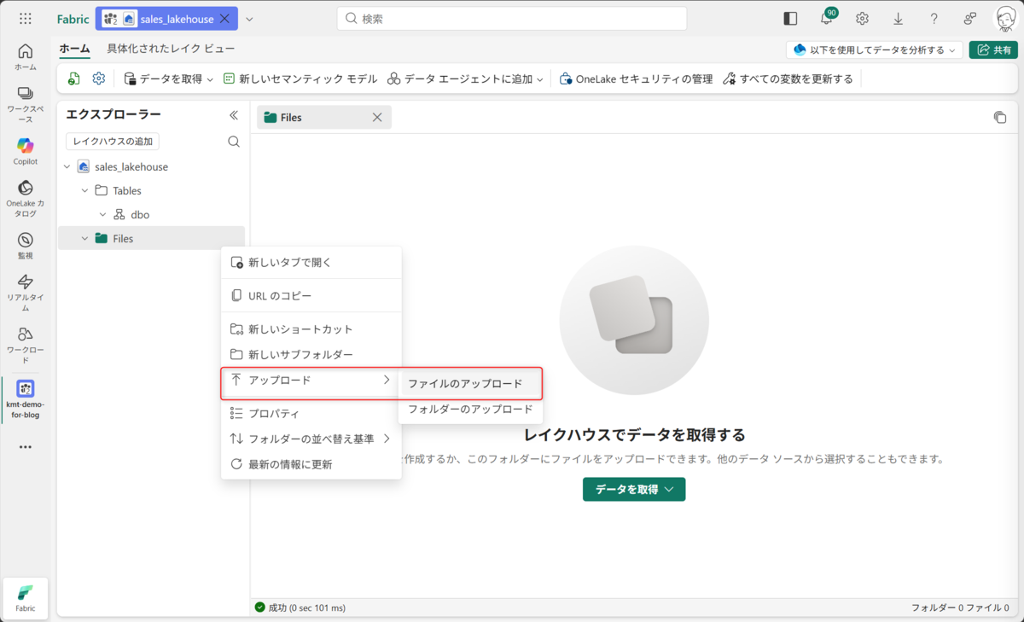Close the sales_lakehouse top tab
The height and width of the screenshot is (622, 1024).
(224, 19)
